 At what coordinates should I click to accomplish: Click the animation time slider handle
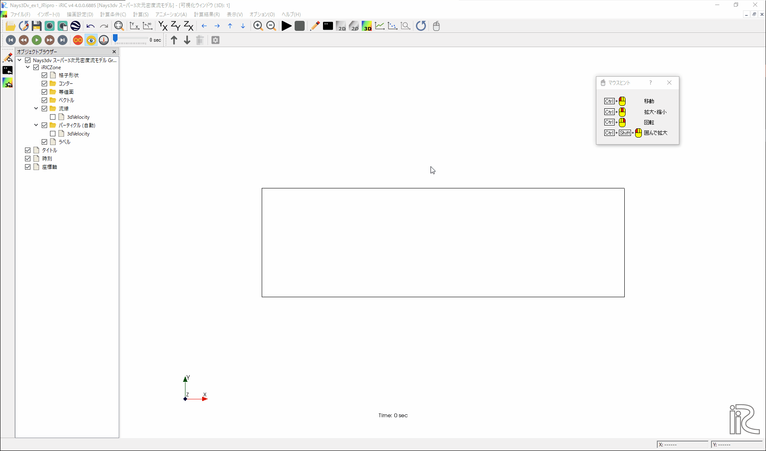(x=115, y=39)
